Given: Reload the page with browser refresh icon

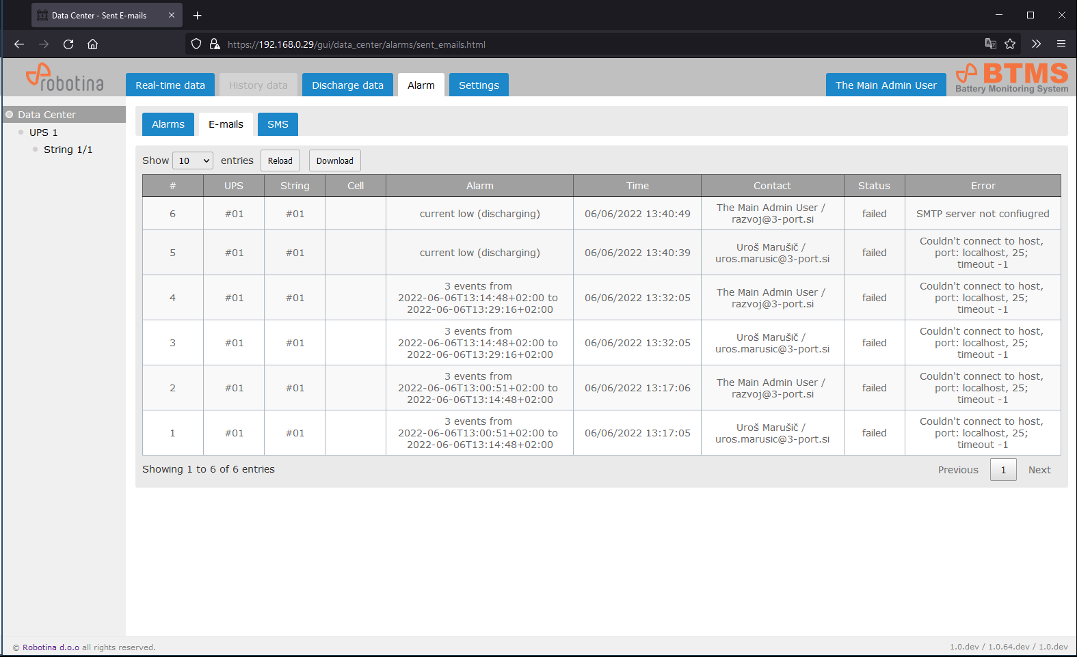Looking at the screenshot, I should click(68, 44).
